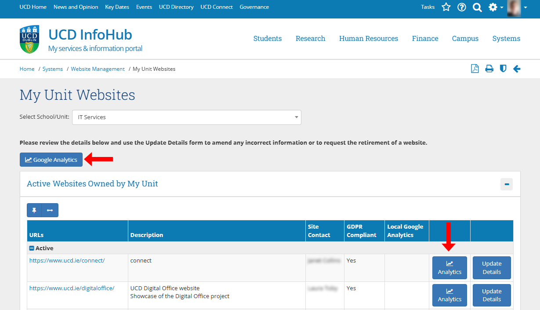The image size is (540, 310).
Task: Open help via the question mark icon
Action: 461,7
